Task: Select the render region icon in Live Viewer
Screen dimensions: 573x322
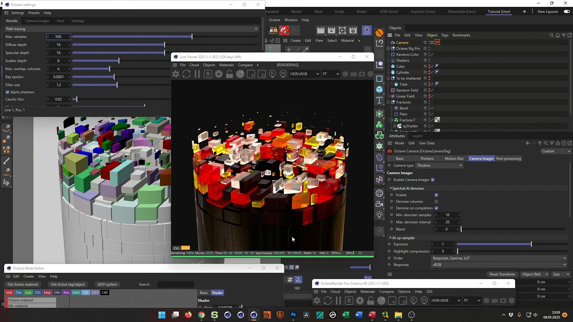Action: (x=251, y=74)
